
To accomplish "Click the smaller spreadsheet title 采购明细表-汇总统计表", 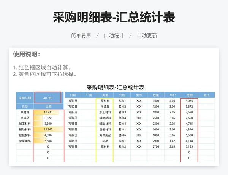I will pyautogui.click(x=116, y=87).
